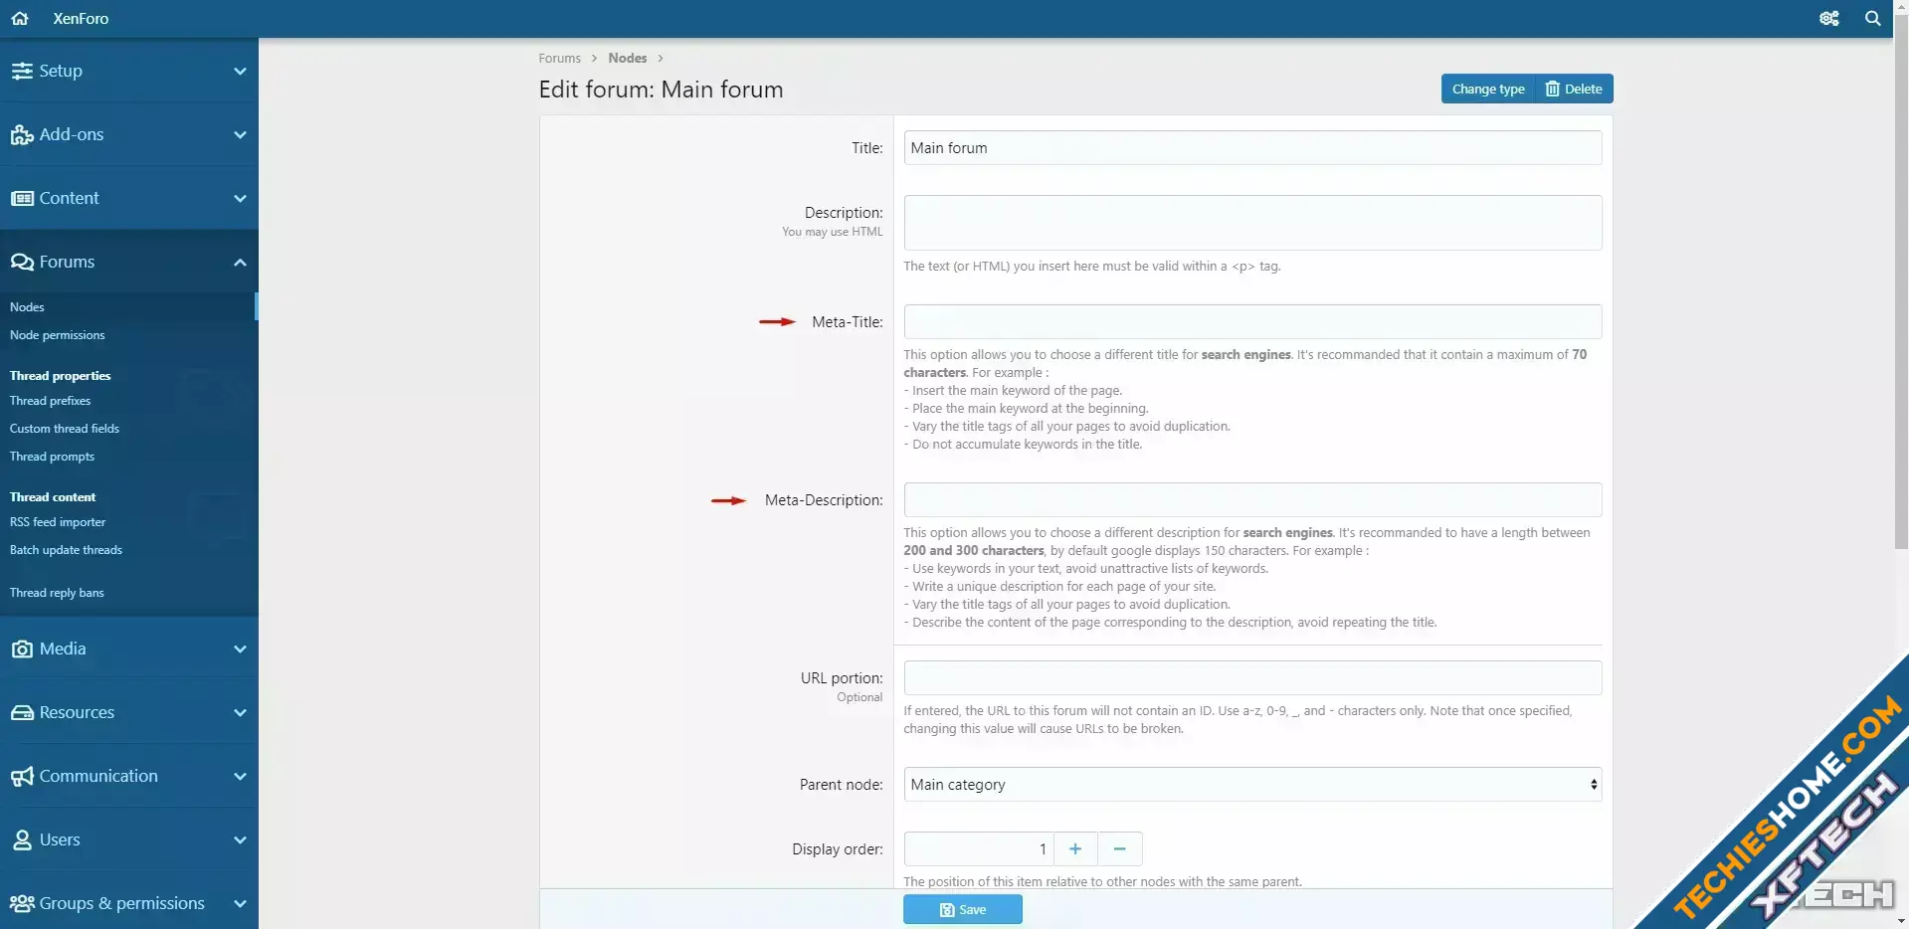Expand the Resources section chevron
The image size is (1909, 929).
pyautogui.click(x=240, y=712)
